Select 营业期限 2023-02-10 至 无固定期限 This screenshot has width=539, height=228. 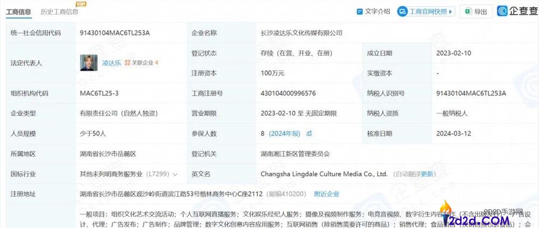click(299, 113)
